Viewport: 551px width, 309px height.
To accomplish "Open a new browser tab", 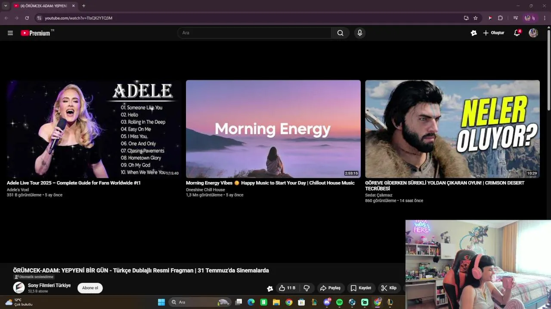I will 84,6.
